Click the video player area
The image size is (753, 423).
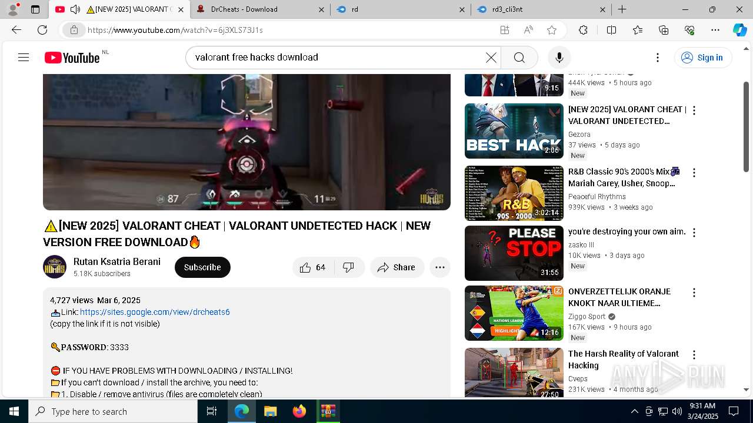(x=246, y=142)
